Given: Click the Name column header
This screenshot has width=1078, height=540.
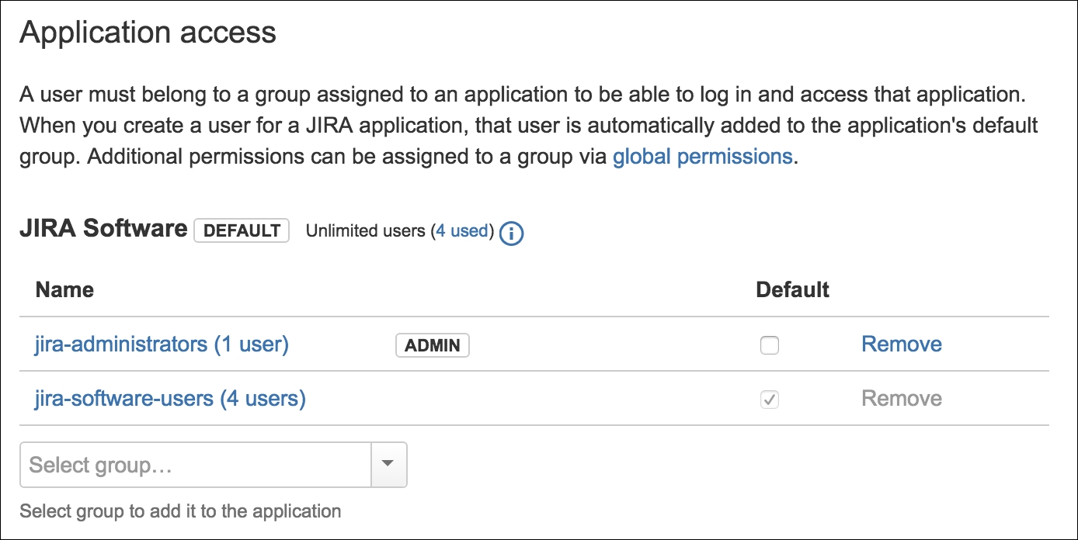Looking at the screenshot, I should click(x=64, y=290).
